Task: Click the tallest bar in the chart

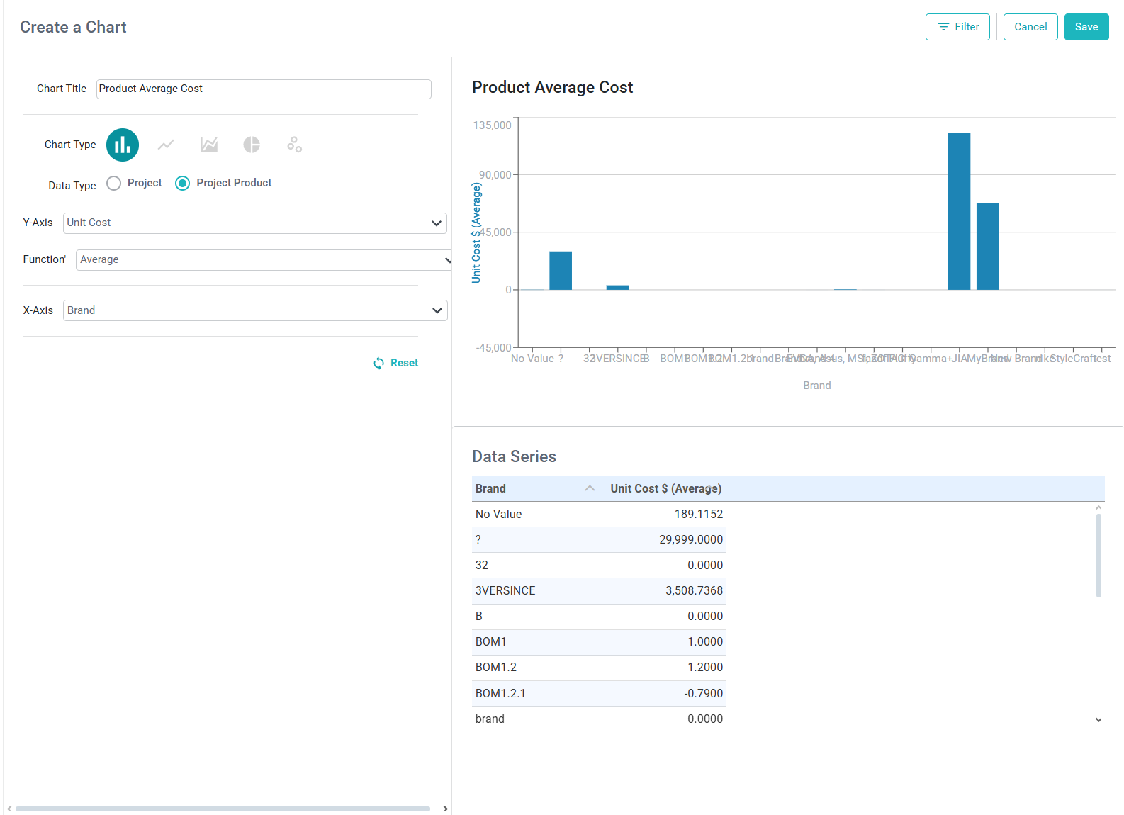Action: pyautogui.click(x=959, y=211)
